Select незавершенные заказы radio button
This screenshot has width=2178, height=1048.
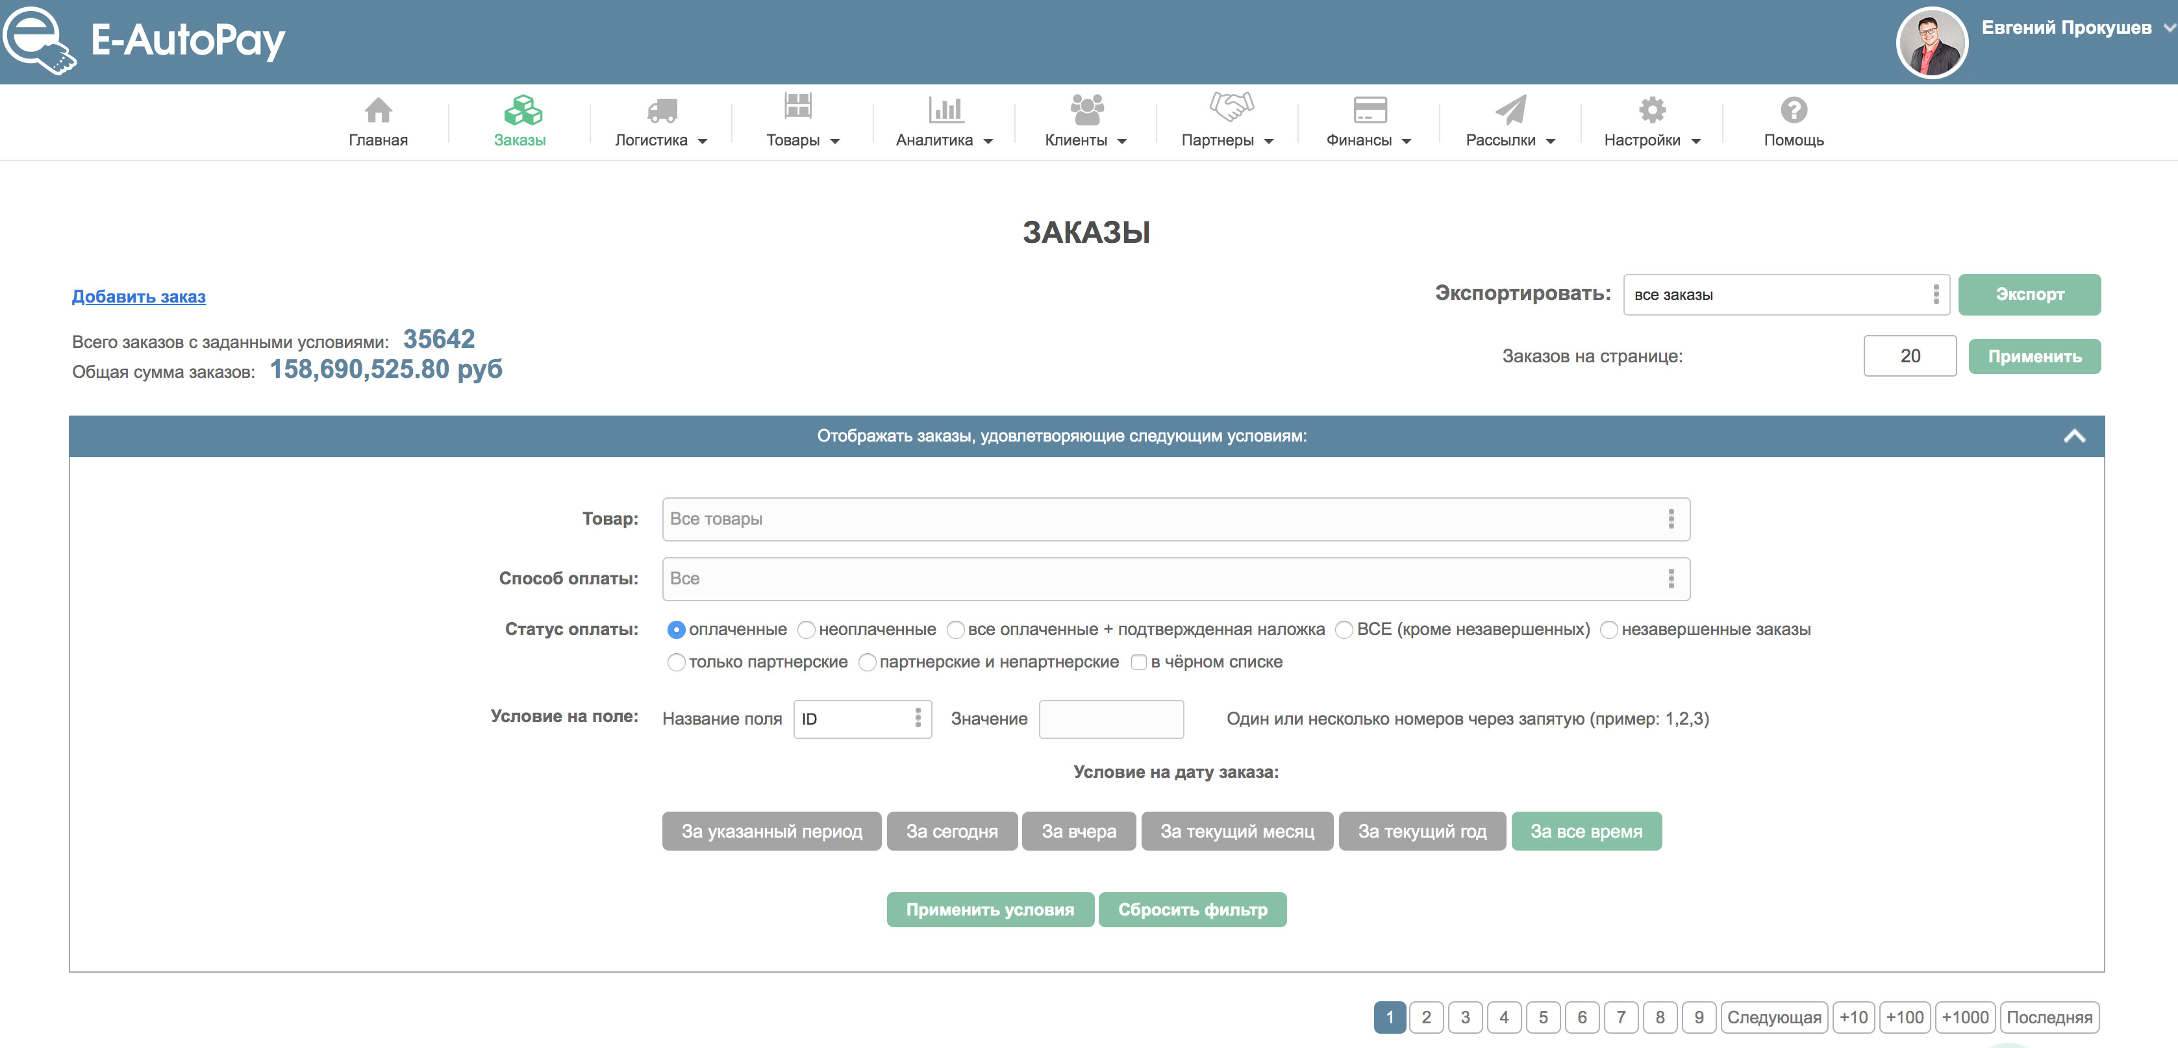1609,630
